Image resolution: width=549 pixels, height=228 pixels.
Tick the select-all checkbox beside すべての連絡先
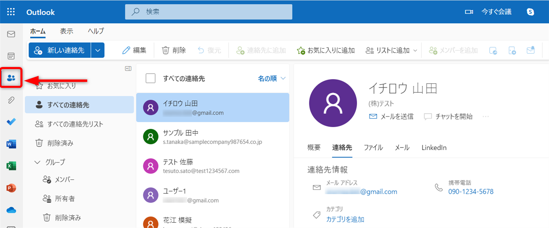(x=150, y=78)
